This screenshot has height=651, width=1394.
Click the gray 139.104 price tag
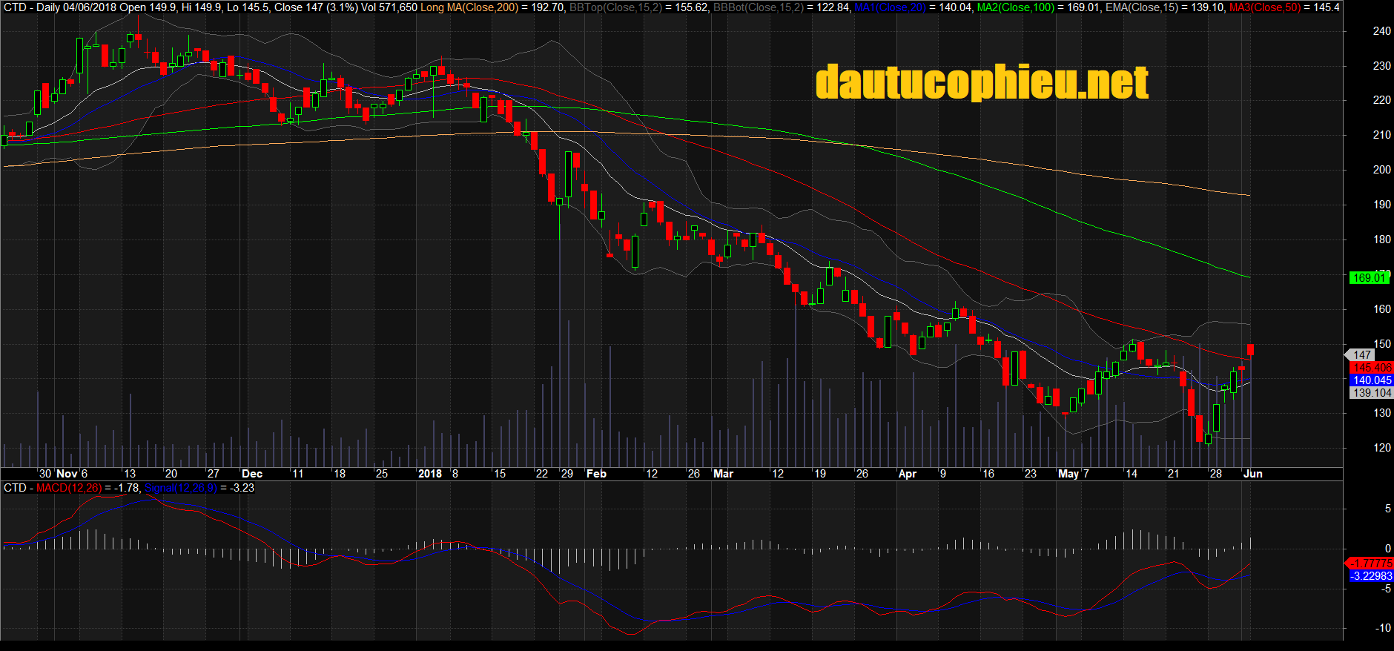1371,393
